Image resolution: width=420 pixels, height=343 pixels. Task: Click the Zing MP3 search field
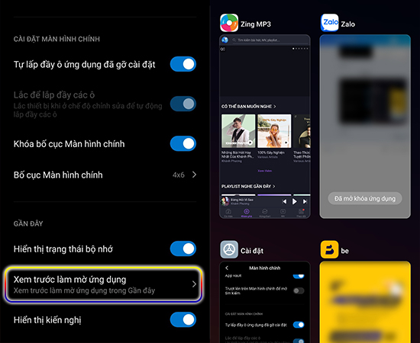coord(270,40)
